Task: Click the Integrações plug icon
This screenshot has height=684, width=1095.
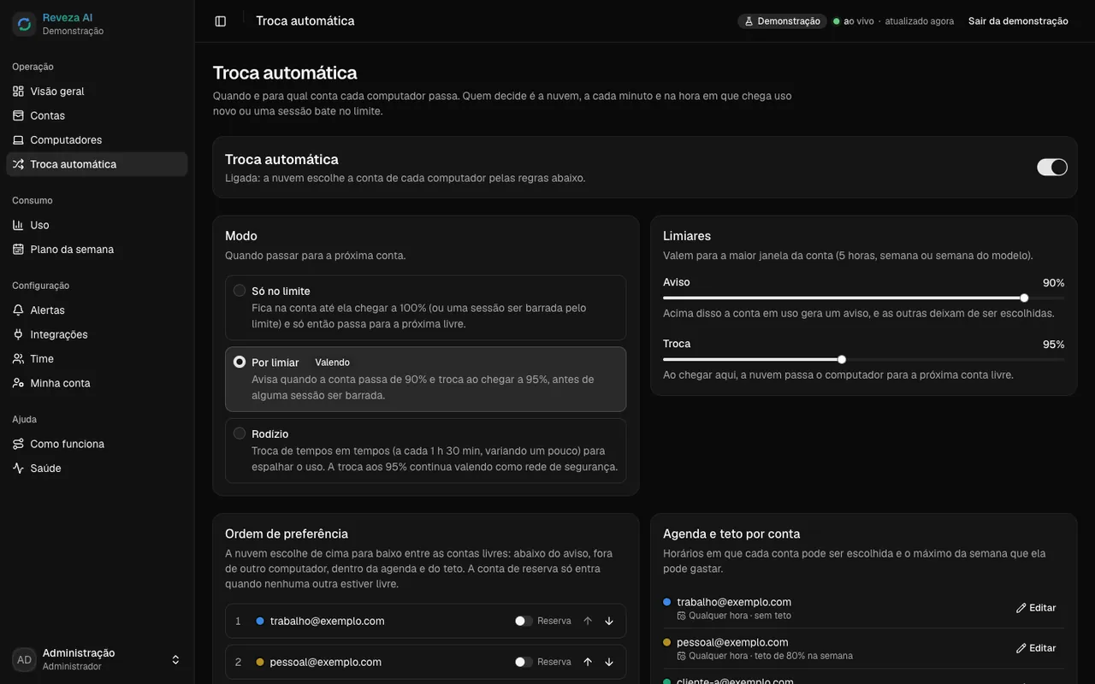Action: 18,334
